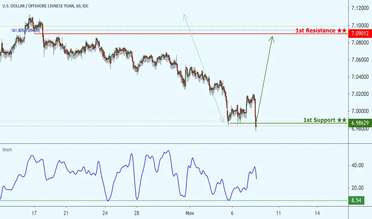
Task: Click the 161.80% Fibonacci level label
Action: point(26,31)
